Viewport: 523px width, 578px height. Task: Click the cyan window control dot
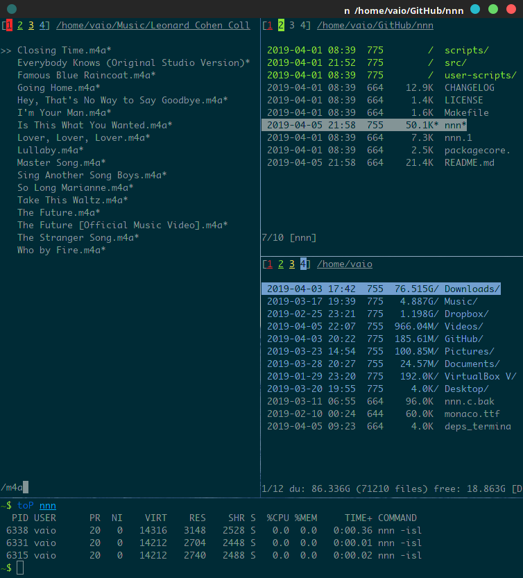[x=475, y=9]
